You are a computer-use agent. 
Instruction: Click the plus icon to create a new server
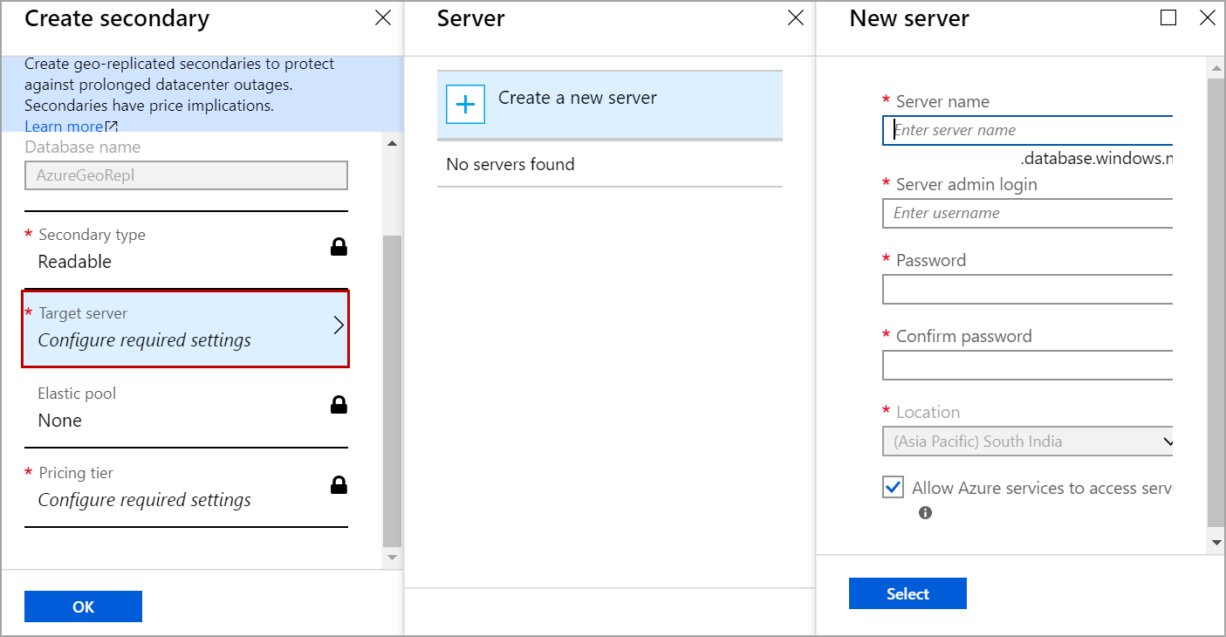tap(466, 105)
